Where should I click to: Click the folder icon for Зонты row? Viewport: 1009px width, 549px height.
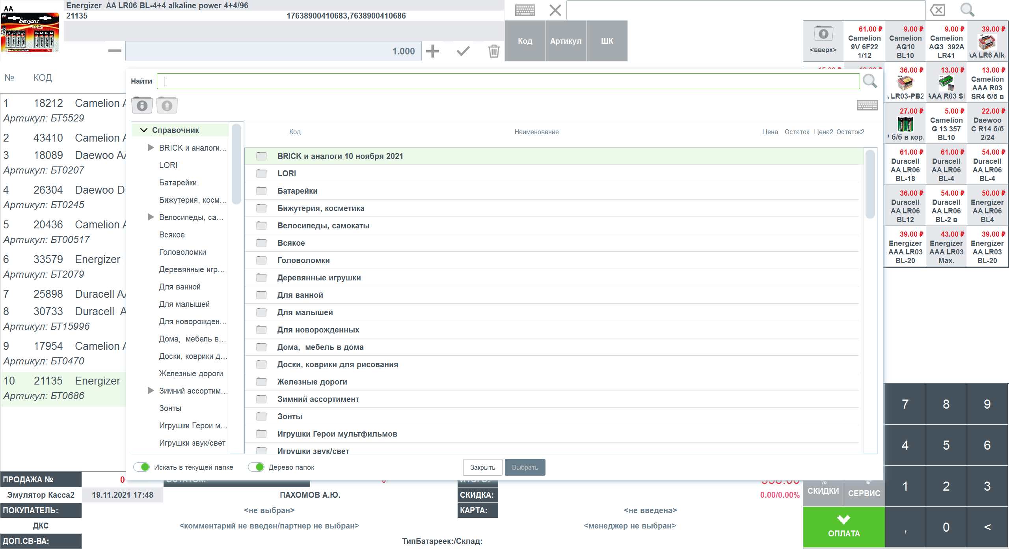261,416
